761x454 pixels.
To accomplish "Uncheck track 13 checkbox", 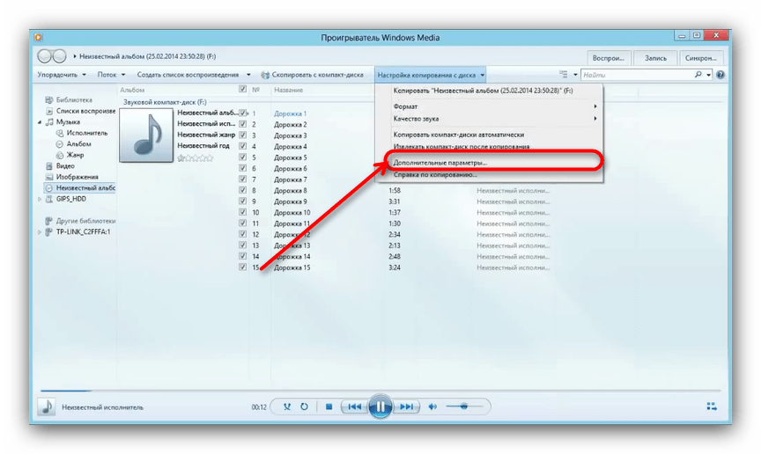I will (242, 245).
